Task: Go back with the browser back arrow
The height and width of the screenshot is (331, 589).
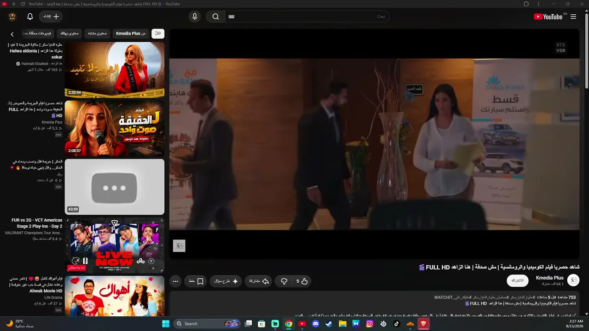Action: pos(14,4)
